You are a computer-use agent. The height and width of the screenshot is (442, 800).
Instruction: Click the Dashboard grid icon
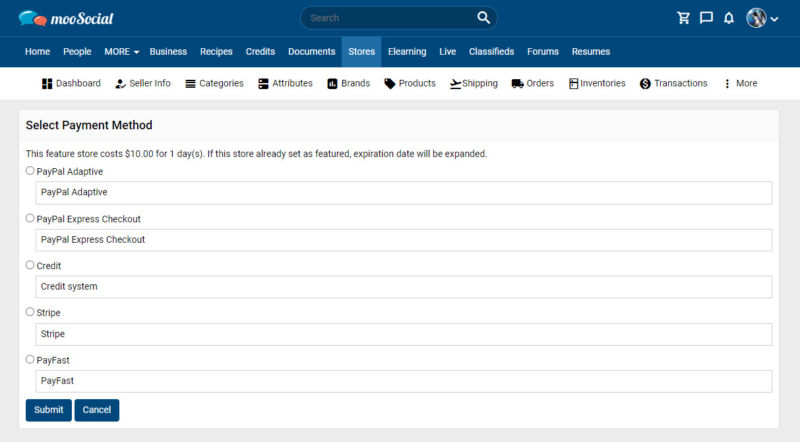click(47, 84)
